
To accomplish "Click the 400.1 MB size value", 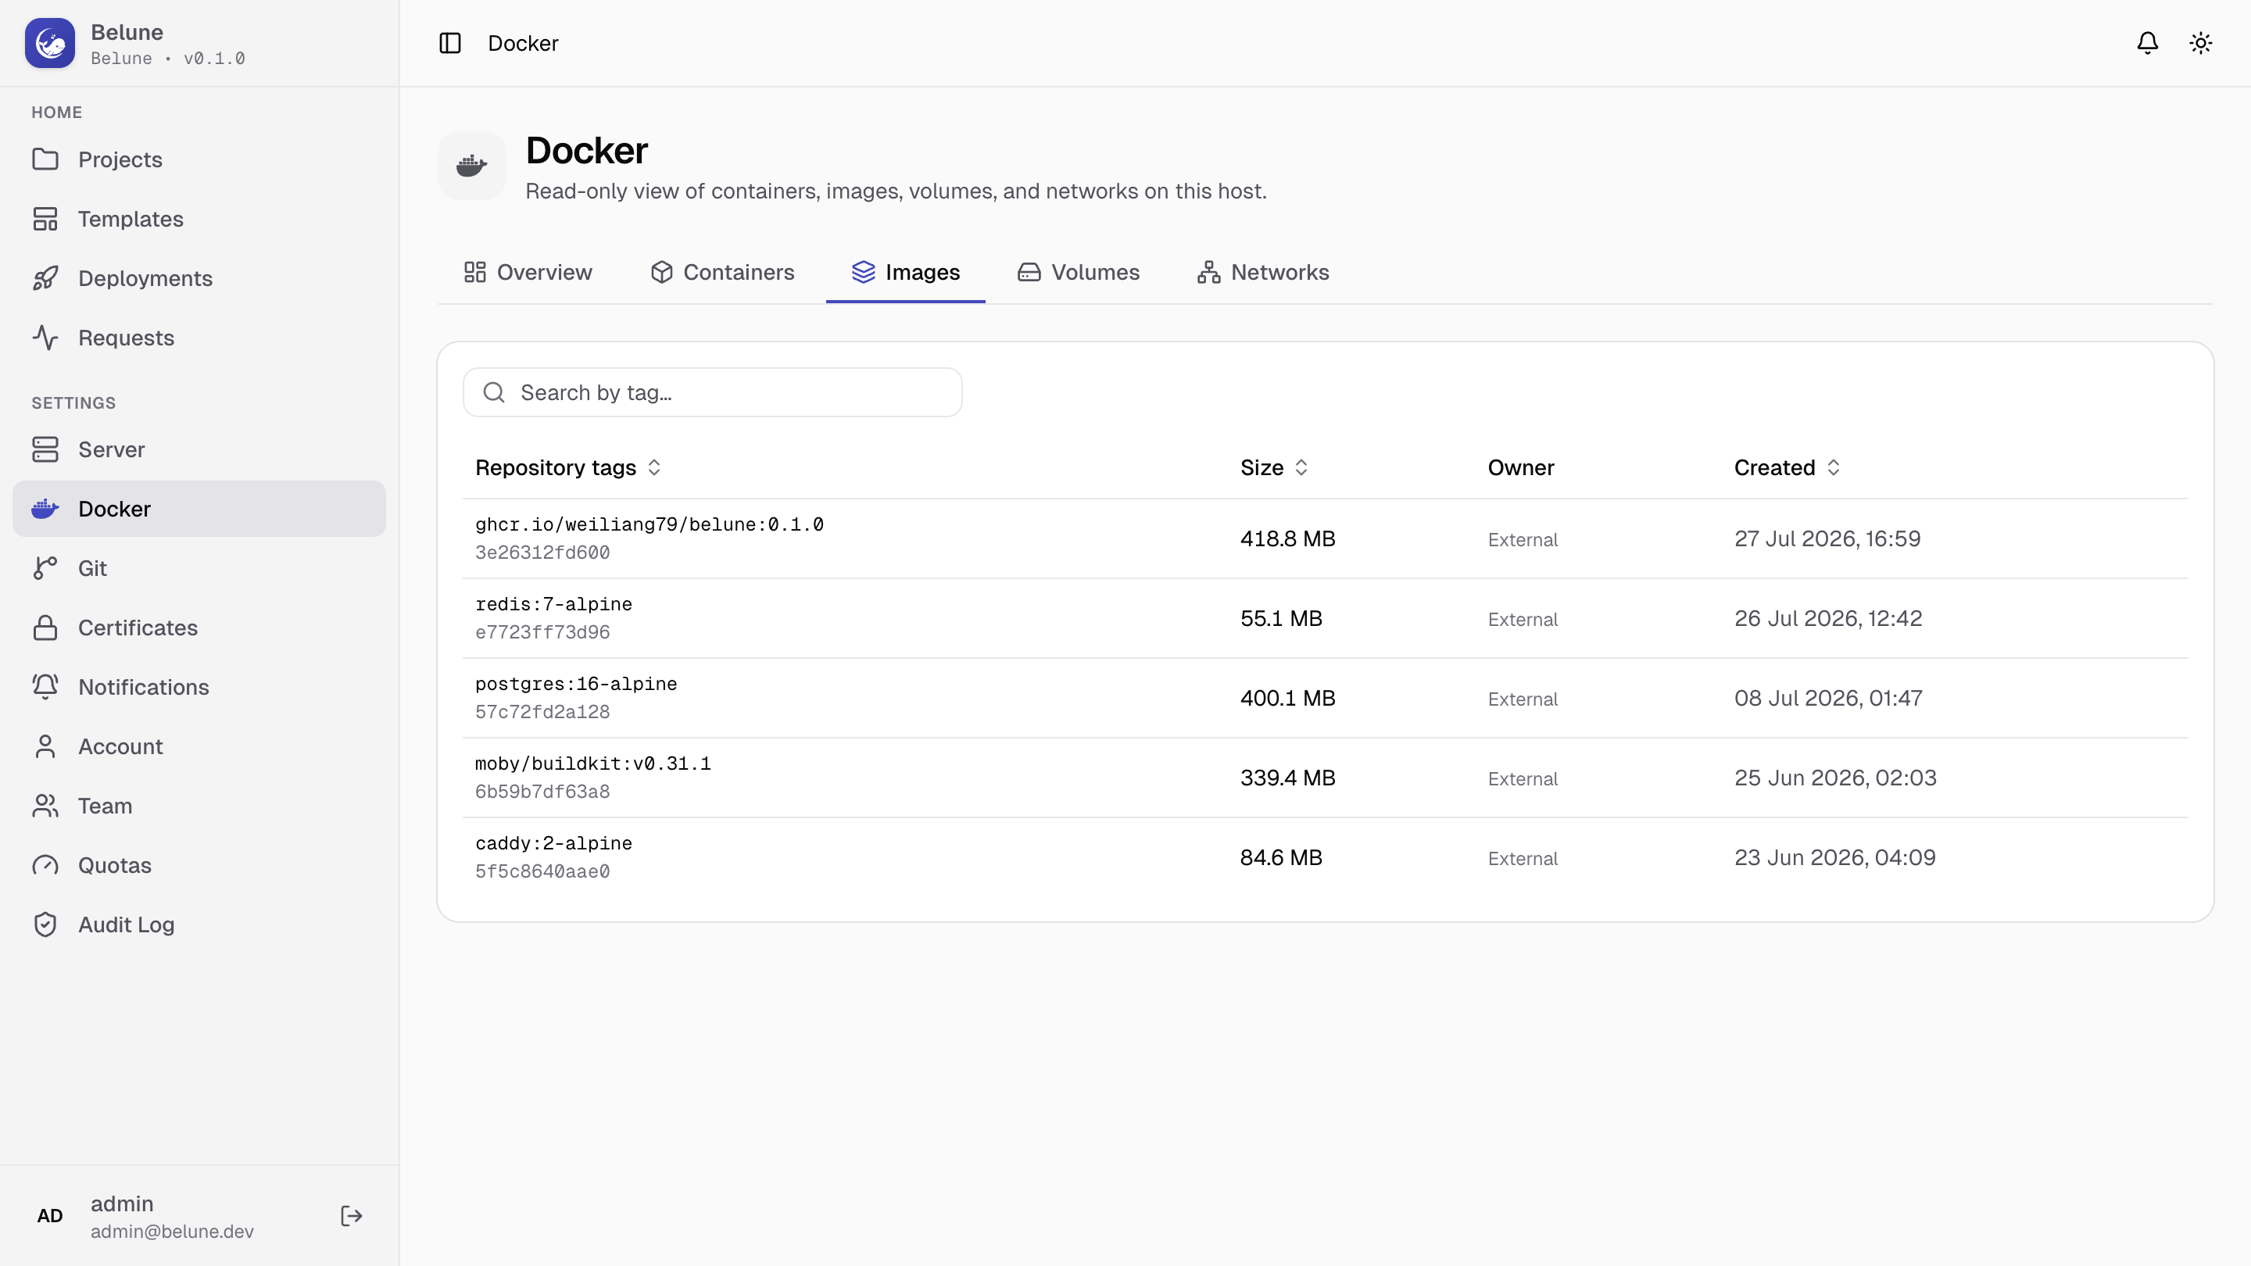I will point(1287,697).
